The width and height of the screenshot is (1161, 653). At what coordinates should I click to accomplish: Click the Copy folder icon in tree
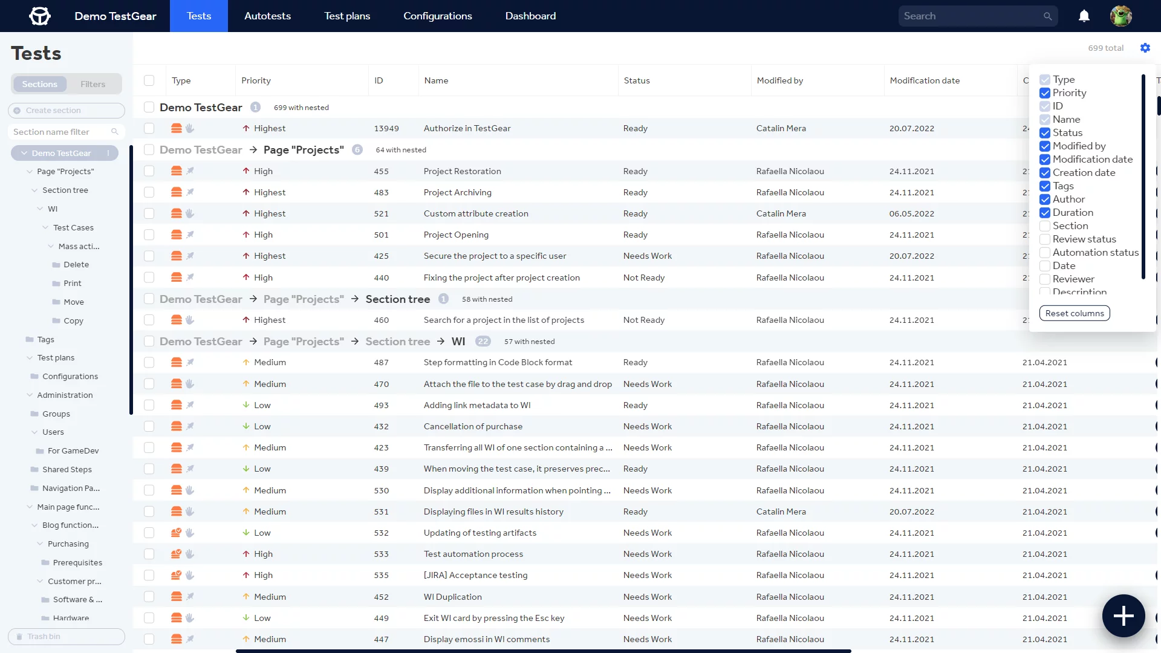[56, 321]
